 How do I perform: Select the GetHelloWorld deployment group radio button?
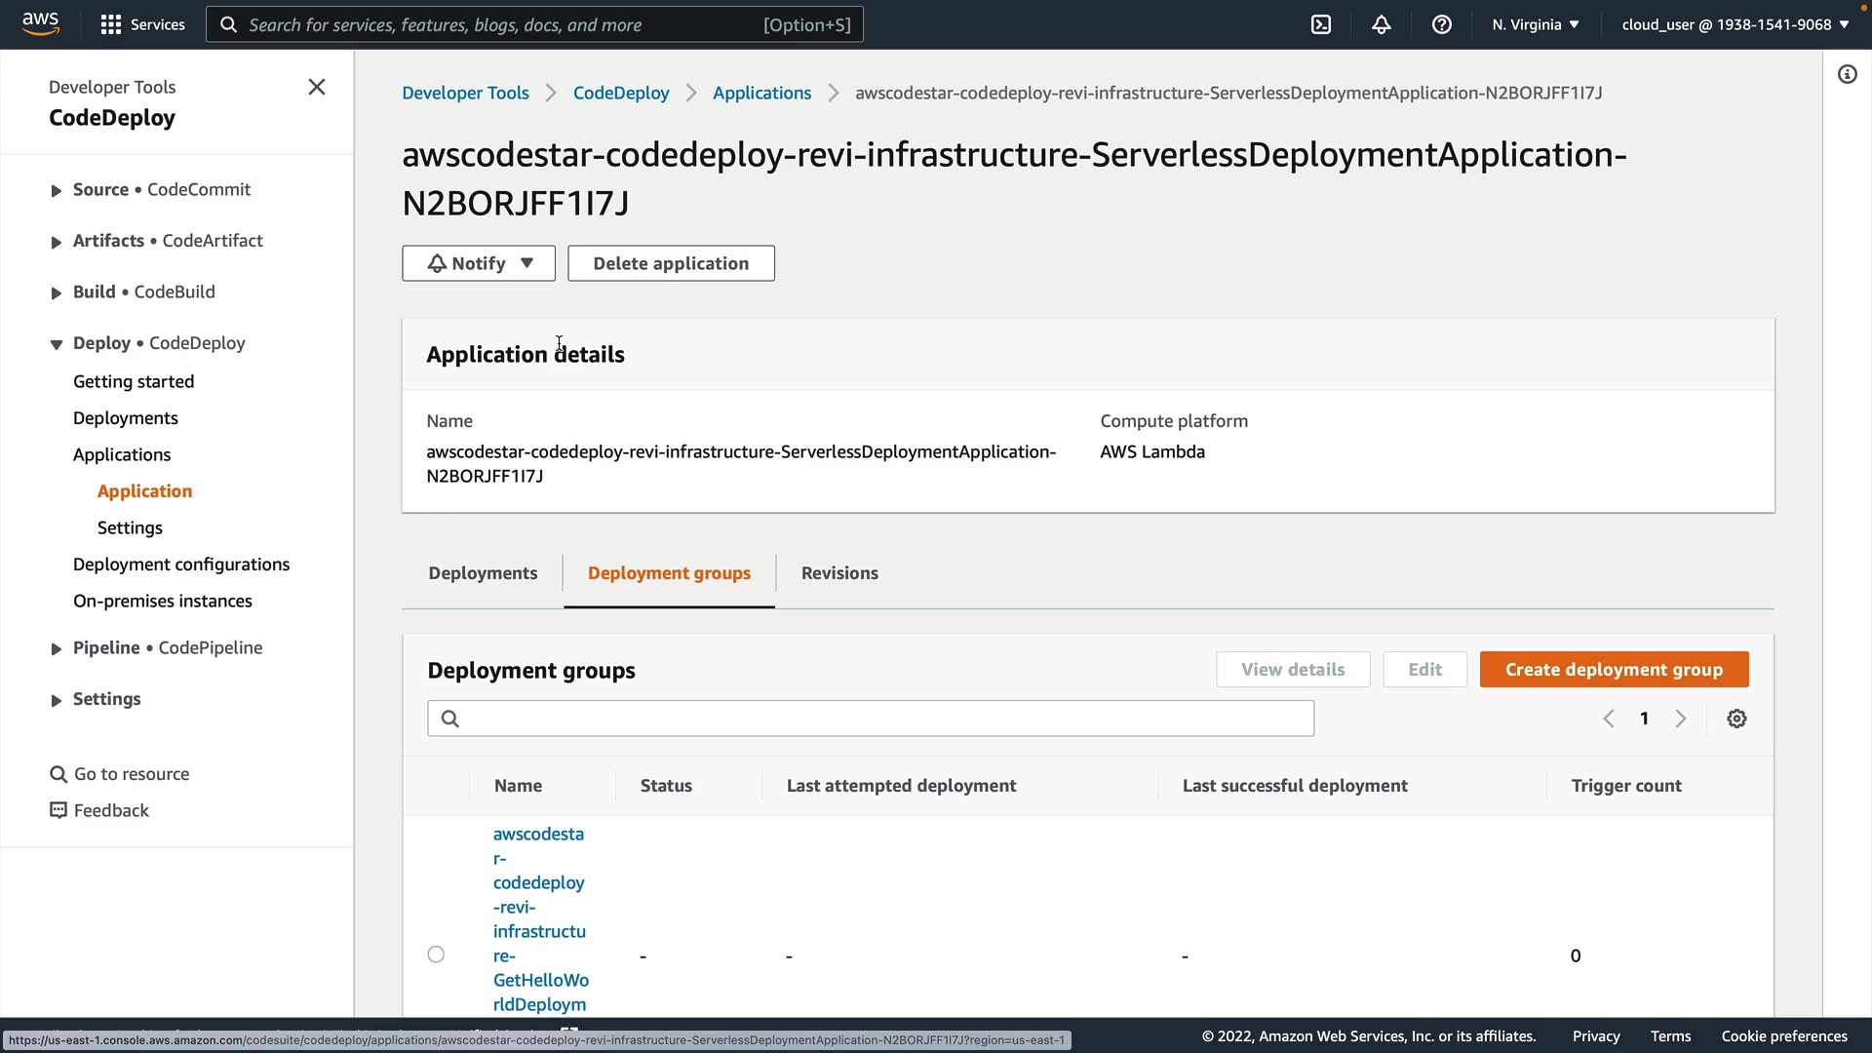click(x=436, y=955)
